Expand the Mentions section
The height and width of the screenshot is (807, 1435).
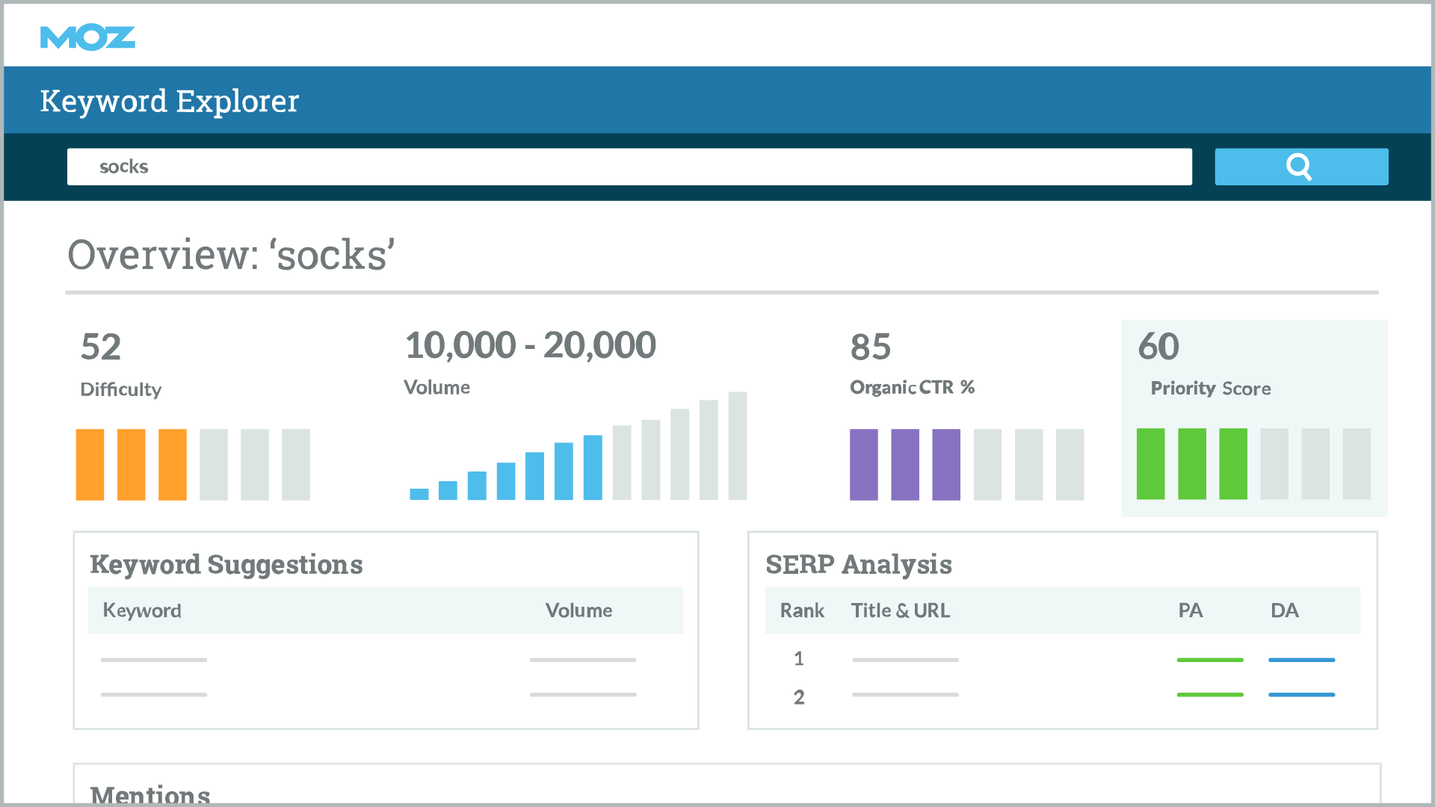149,794
